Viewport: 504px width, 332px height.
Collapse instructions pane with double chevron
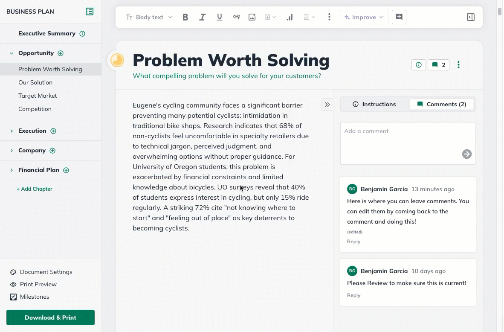click(327, 105)
